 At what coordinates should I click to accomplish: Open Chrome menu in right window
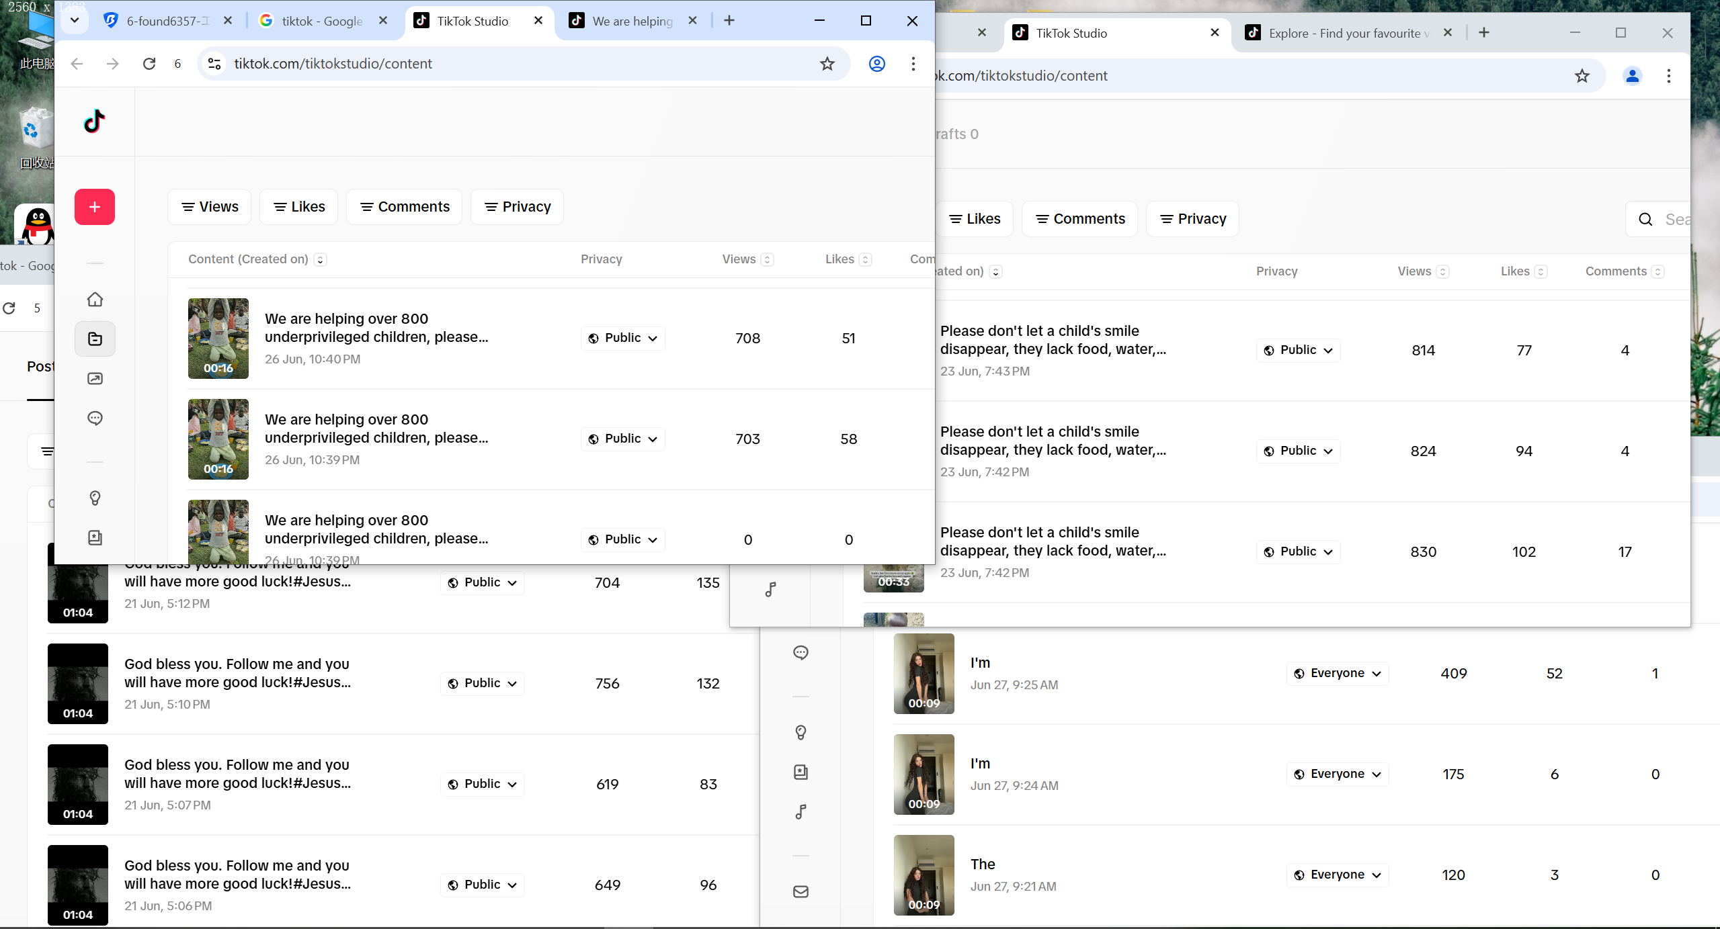(x=1668, y=76)
